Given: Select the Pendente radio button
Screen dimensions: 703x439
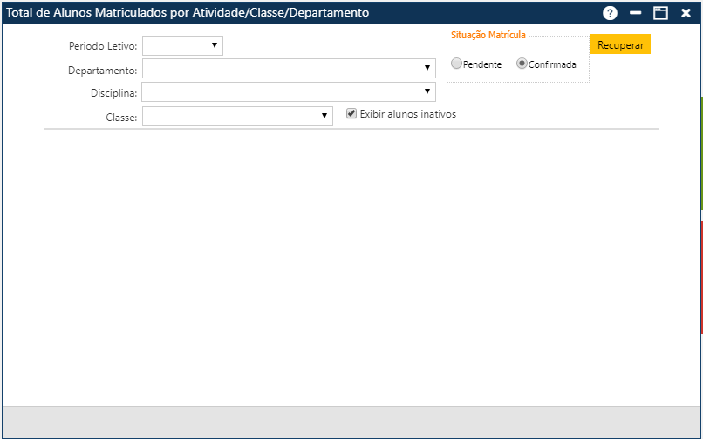Looking at the screenshot, I should point(456,64).
